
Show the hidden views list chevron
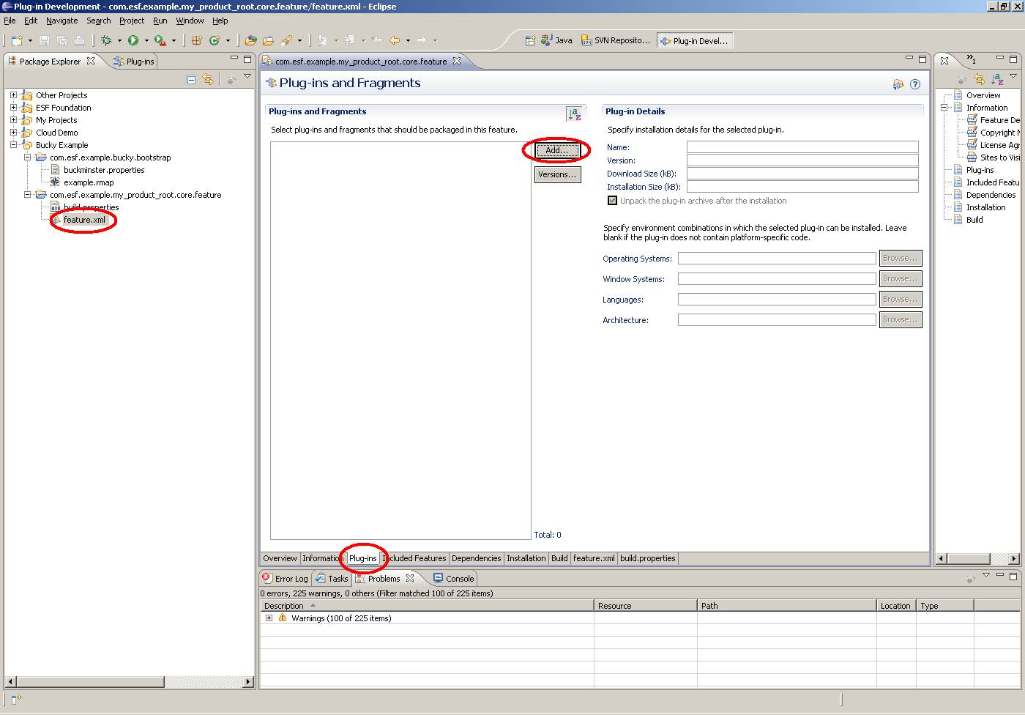[971, 59]
